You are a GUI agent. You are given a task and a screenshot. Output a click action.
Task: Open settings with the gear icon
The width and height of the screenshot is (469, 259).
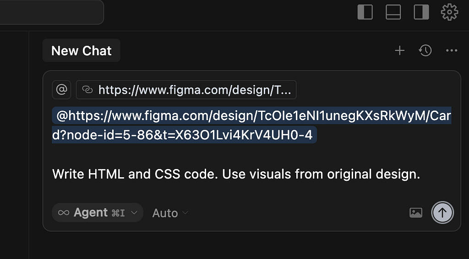(x=449, y=12)
